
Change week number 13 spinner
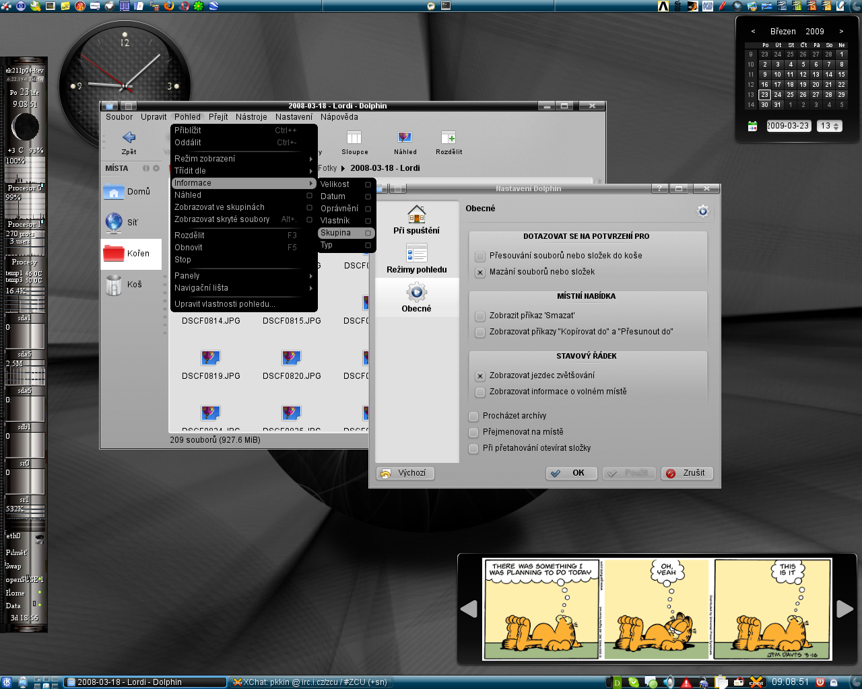[x=830, y=126]
